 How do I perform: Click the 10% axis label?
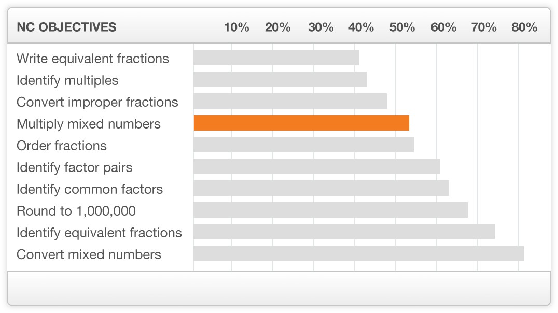coord(236,27)
